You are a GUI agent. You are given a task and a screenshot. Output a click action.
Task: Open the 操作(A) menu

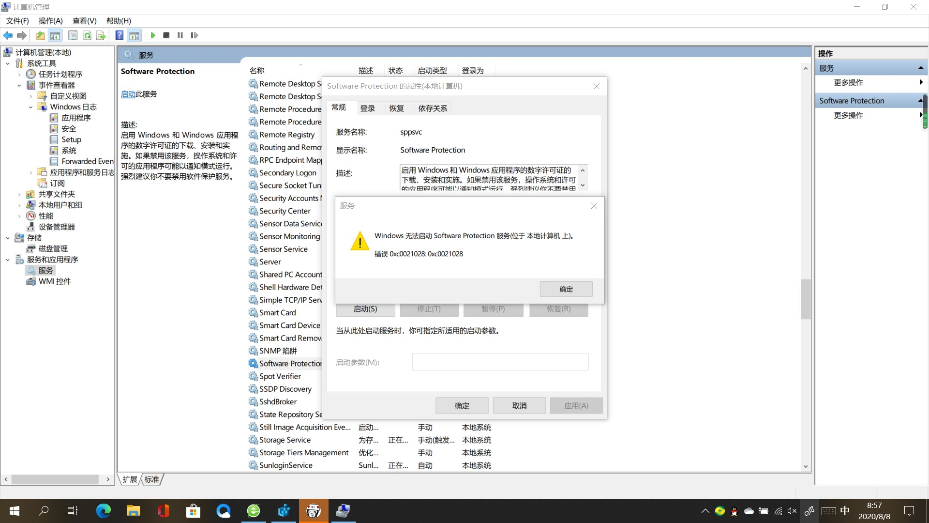[x=51, y=21]
